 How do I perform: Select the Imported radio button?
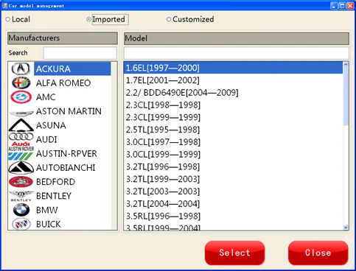[x=88, y=19]
